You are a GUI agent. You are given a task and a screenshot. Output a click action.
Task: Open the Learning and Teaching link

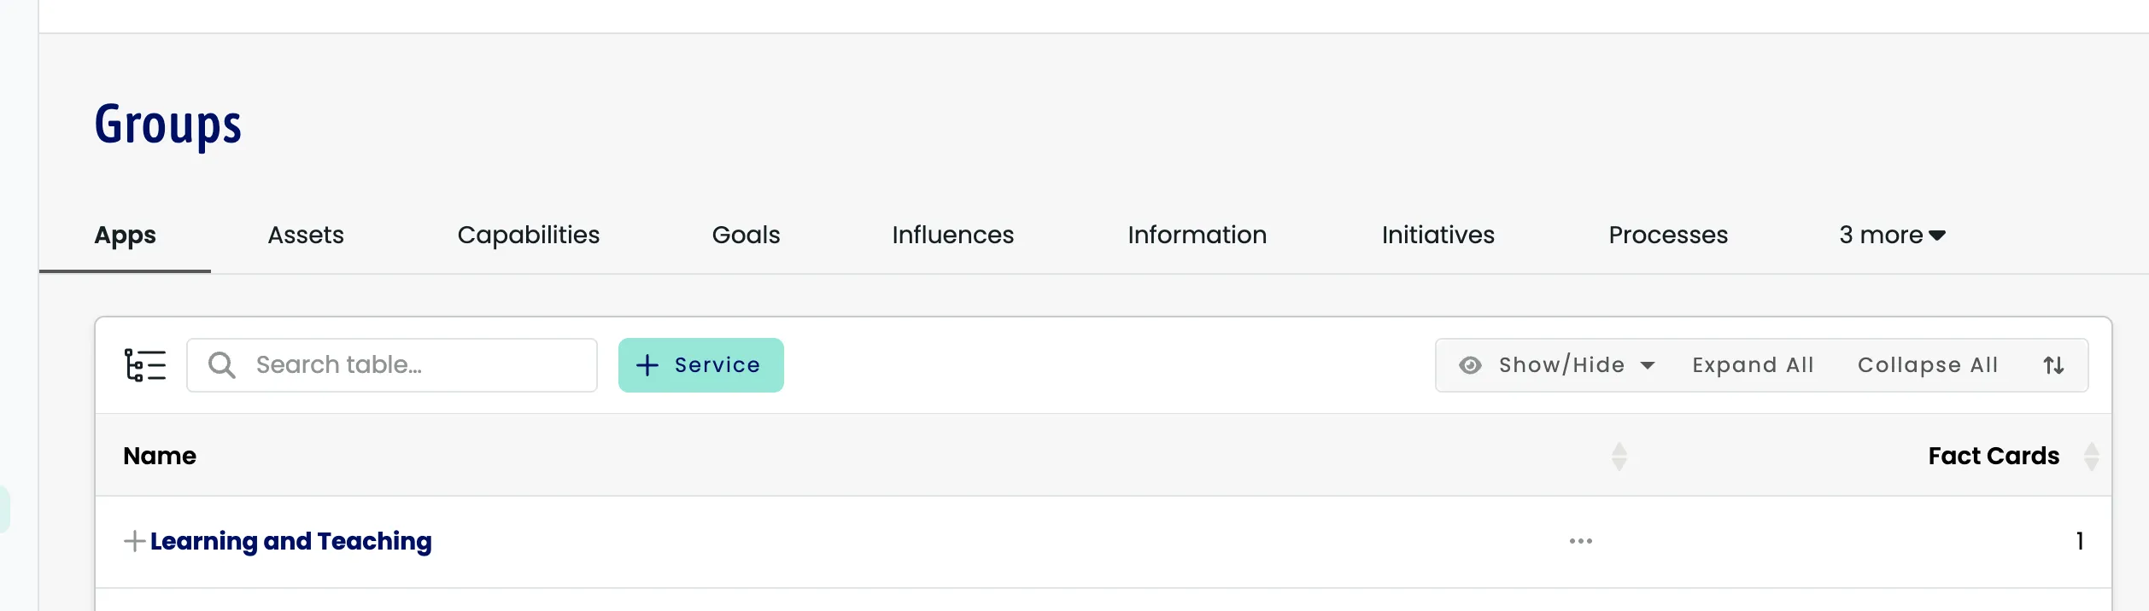pyautogui.click(x=291, y=541)
